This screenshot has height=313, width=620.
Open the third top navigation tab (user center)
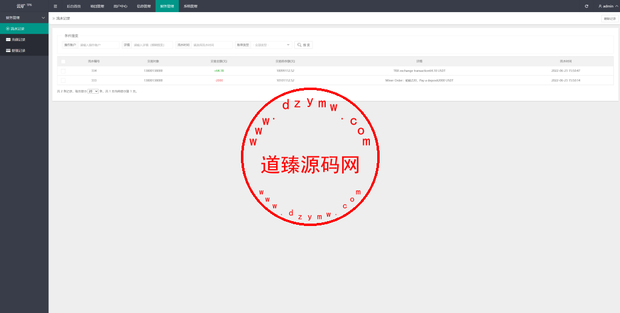click(120, 6)
